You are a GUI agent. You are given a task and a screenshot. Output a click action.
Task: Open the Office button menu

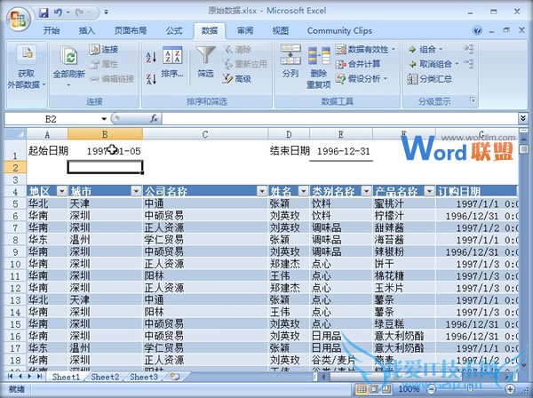tap(19, 19)
